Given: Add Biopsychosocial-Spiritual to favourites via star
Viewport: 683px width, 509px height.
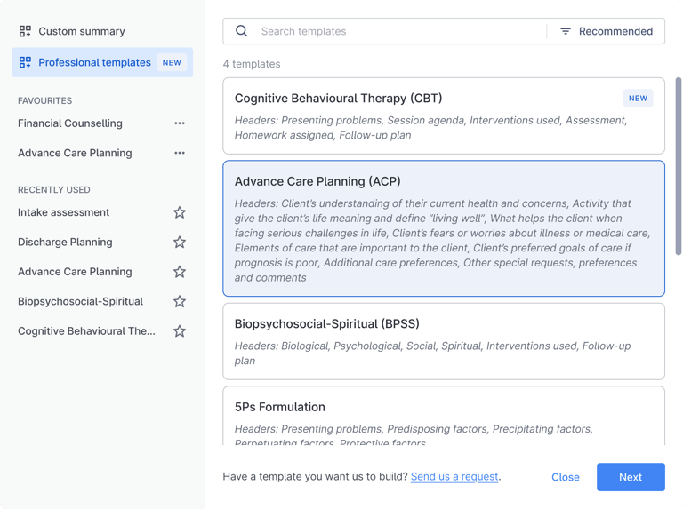Looking at the screenshot, I should (x=180, y=301).
